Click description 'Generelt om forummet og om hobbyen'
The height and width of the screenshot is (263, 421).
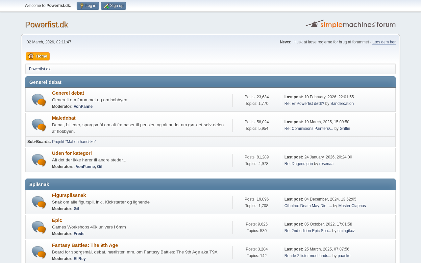pyautogui.click(x=89, y=100)
